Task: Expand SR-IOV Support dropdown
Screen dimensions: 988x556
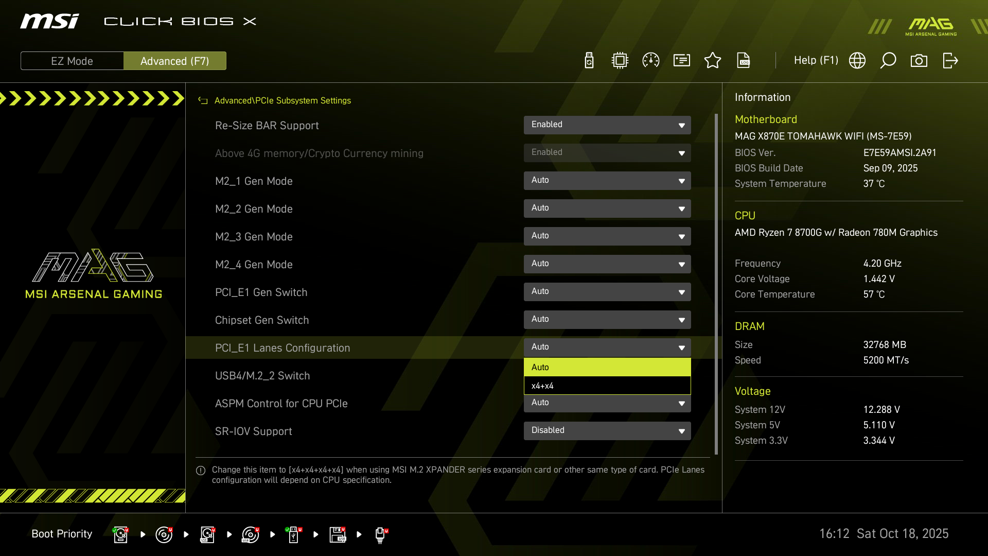Action: click(607, 431)
